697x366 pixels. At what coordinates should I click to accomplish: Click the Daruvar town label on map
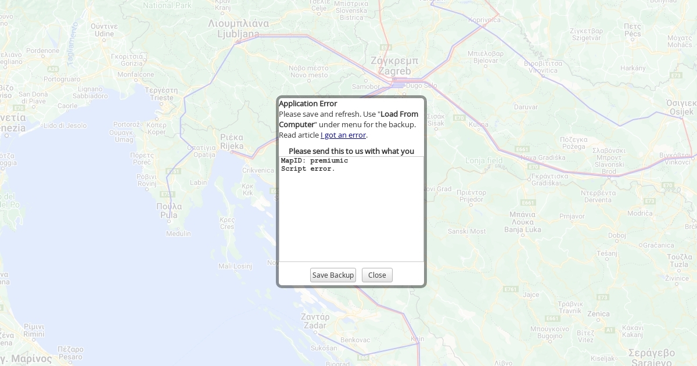526,107
